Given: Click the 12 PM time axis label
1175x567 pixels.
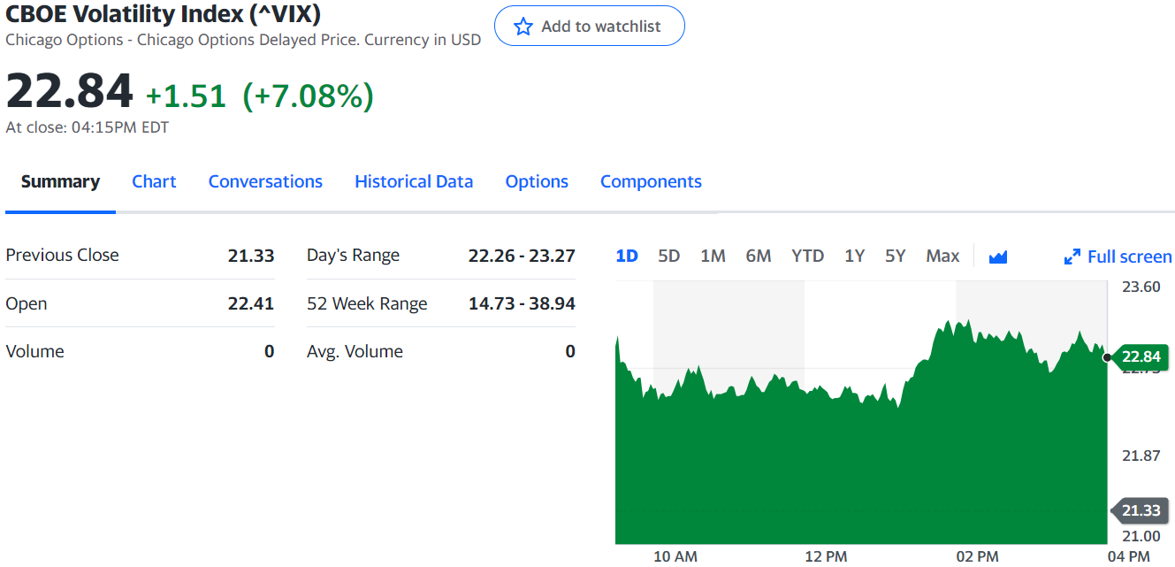Looking at the screenshot, I should tap(826, 556).
